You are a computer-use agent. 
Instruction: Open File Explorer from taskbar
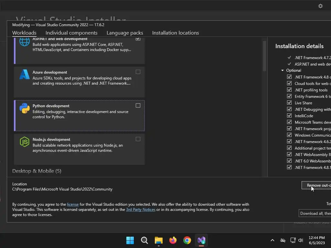[x=158, y=240]
